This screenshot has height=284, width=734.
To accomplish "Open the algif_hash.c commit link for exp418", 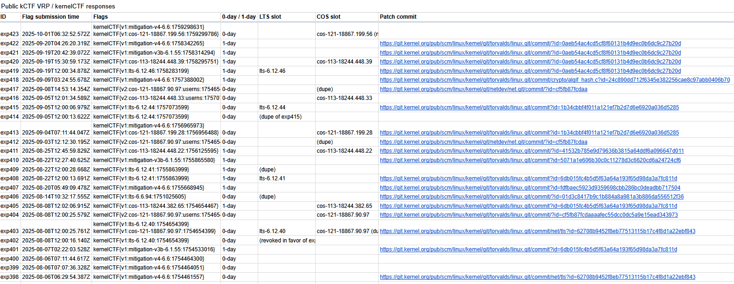I will pyautogui.click(x=554, y=80).
